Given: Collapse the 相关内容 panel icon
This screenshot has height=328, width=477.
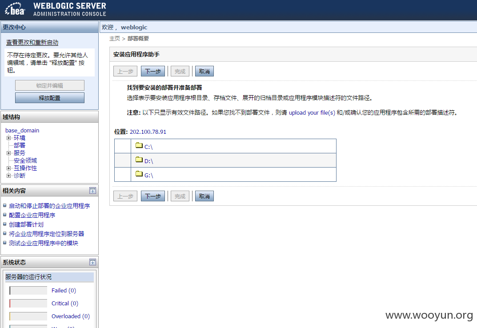Looking at the screenshot, I should 93,191.
